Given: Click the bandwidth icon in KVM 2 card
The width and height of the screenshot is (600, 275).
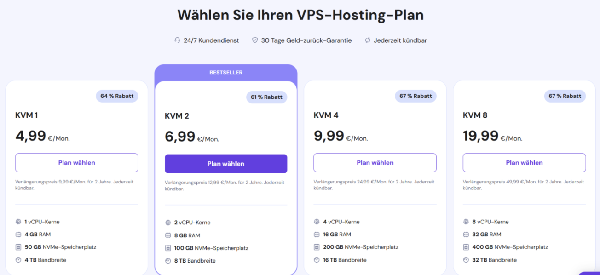Looking at the screenshot, I should 168,260.
